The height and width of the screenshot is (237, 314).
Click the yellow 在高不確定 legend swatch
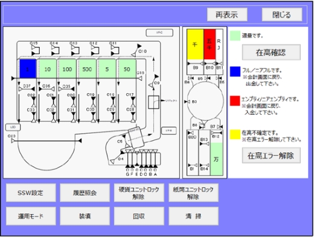[235, 134]
